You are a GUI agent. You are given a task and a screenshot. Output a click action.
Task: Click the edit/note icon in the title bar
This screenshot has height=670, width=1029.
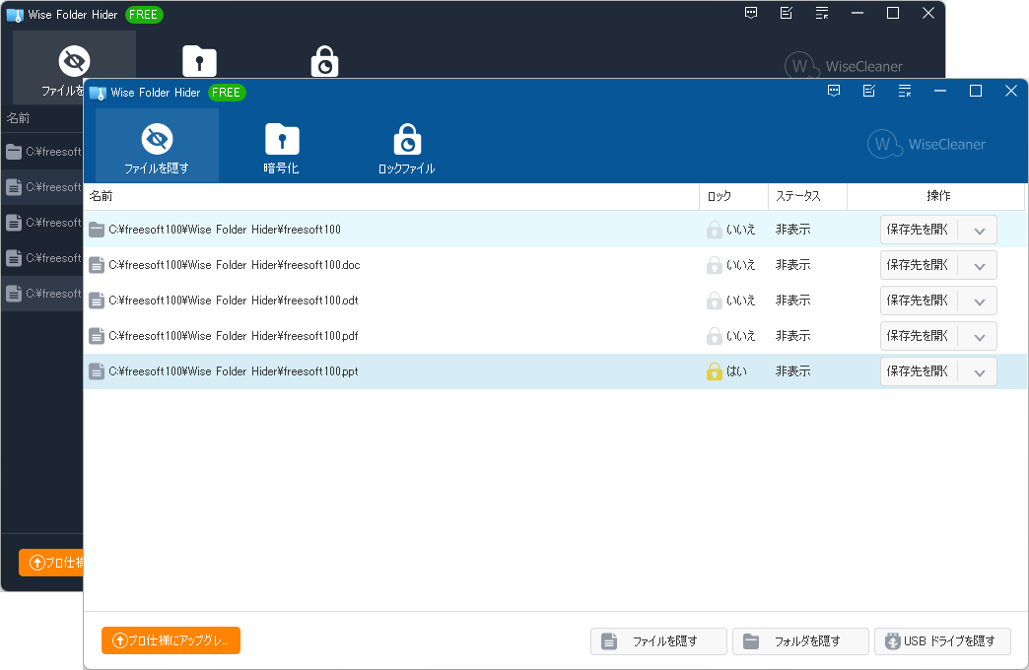868,90
